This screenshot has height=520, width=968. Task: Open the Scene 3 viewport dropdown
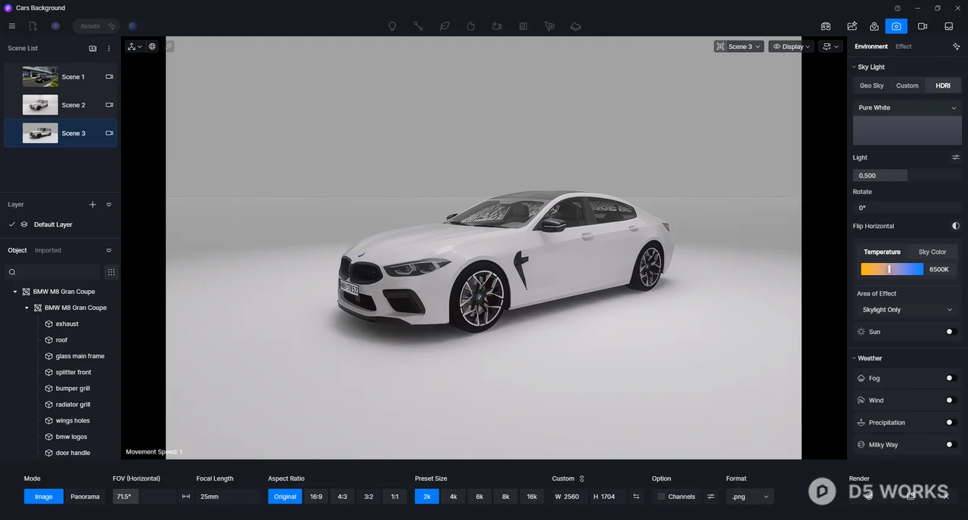pyautogui.click(x=739, y=46)
